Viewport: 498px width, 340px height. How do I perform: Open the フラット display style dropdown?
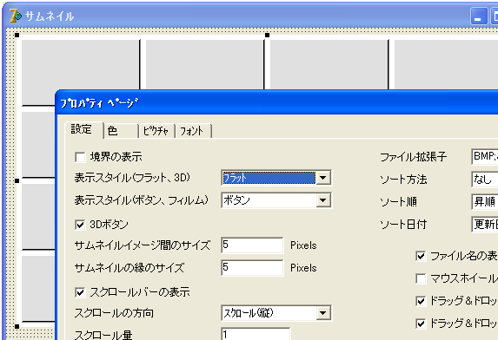[323, 178]
